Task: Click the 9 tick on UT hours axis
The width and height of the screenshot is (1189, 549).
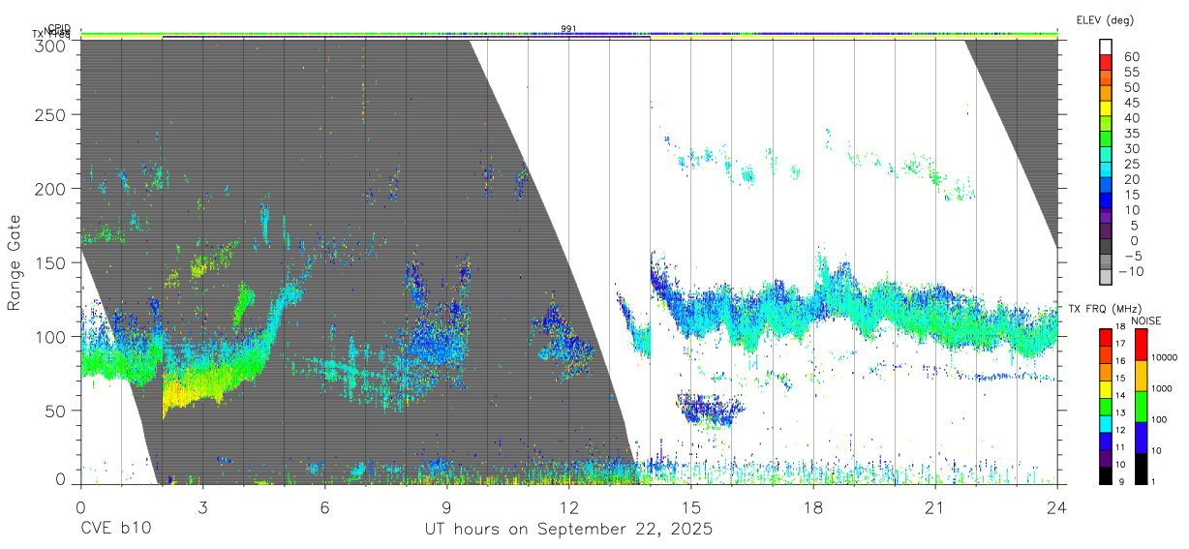Action: [446, 506]
